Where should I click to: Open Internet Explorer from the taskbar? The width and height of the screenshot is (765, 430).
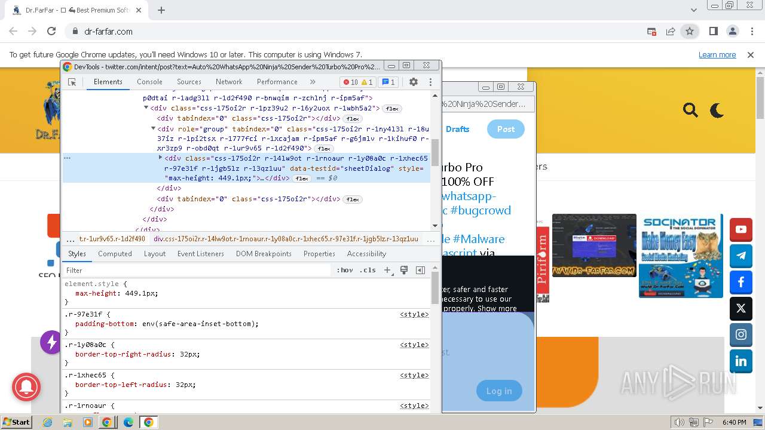pyautogui.click(x=48, y=422)
